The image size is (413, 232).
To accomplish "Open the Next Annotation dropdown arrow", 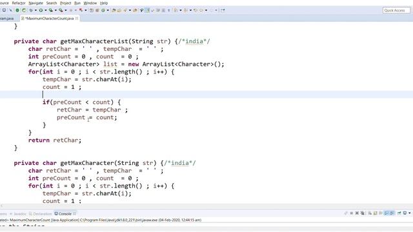I will pos(181,10).
